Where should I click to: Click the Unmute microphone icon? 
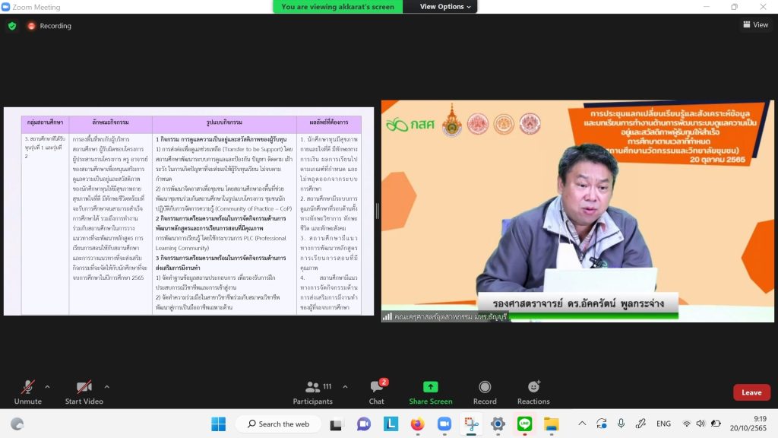[28, 387]
